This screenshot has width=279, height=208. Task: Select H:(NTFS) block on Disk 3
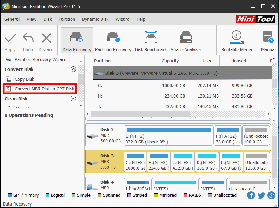159,162
